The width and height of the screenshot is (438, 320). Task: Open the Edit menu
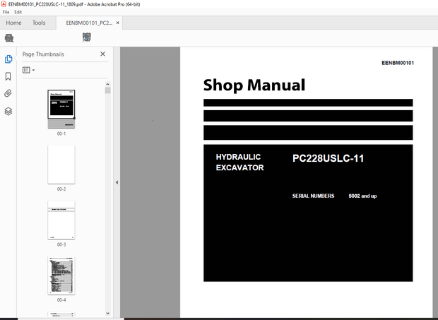(18, 12)
